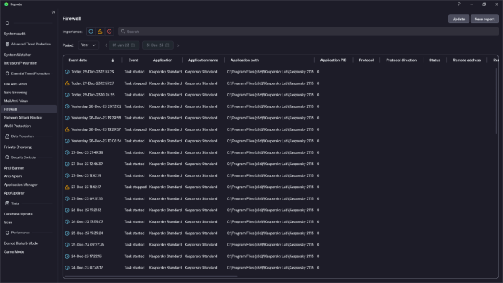The height and width of the screenshot is (283, 503).
Task: Sort by Event column header
Action: click(x=133, y=60)
